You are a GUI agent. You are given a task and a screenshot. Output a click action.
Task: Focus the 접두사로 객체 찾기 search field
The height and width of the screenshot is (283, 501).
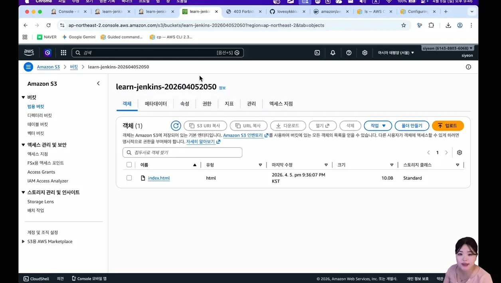point(182,153)
